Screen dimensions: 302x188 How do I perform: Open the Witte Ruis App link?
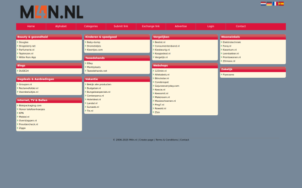(27, 57)
